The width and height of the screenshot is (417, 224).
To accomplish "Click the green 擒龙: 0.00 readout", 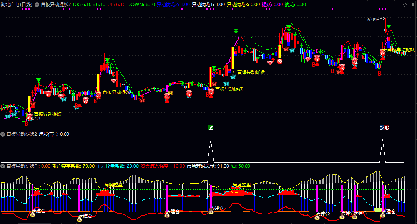I will [295, 5].
